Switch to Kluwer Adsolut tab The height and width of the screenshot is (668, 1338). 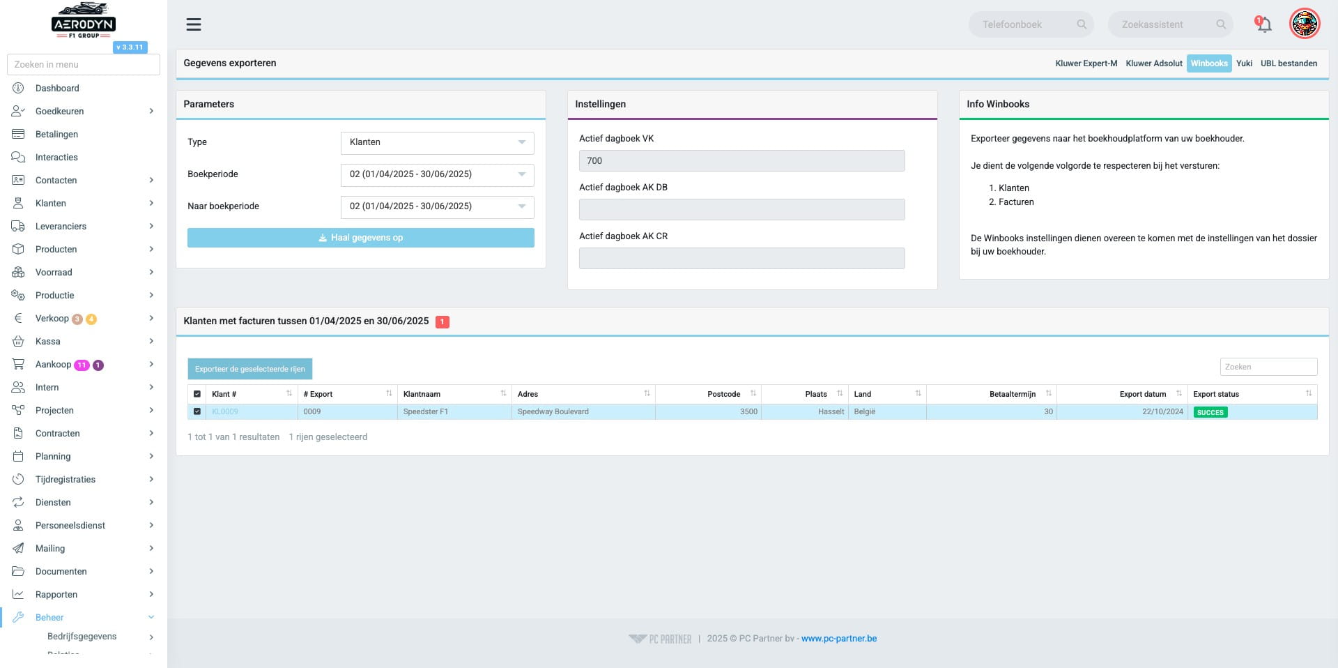1154,63
